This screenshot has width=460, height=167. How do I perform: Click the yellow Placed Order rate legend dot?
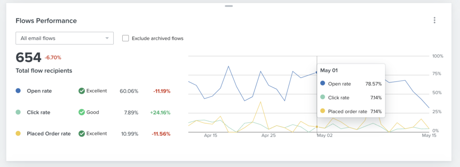click(x=18, y=134)
